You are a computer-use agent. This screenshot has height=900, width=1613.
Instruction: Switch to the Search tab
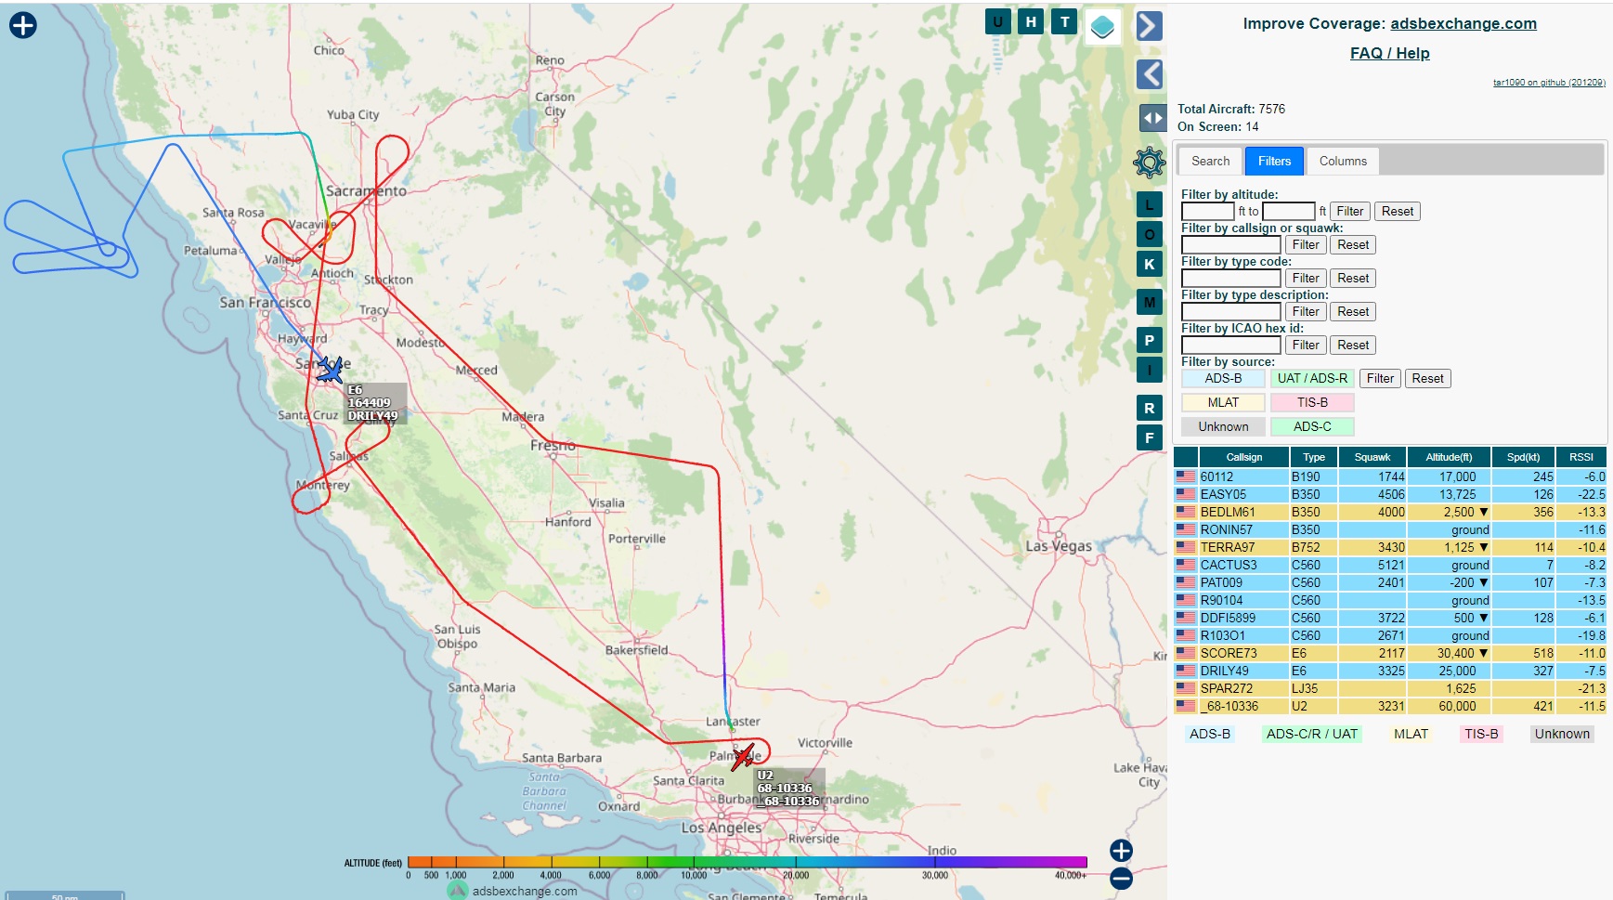(1210, 161)
